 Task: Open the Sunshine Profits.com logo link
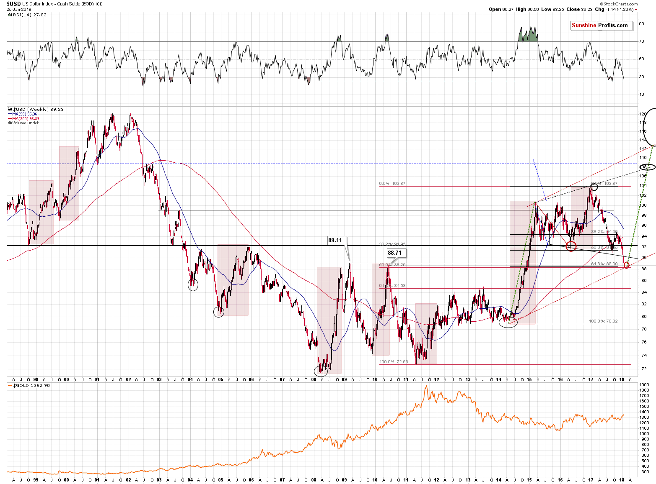click(599, 25)
